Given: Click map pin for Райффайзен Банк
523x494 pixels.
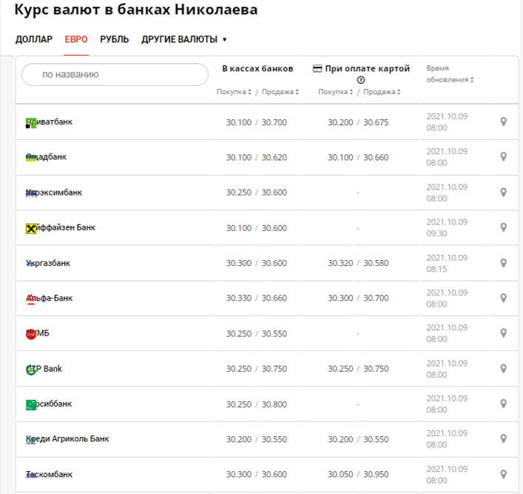Looking at the screenshot, I should click(503, 227).
